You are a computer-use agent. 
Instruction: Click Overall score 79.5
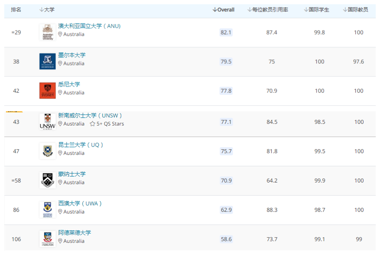click(x=226, y=62)
